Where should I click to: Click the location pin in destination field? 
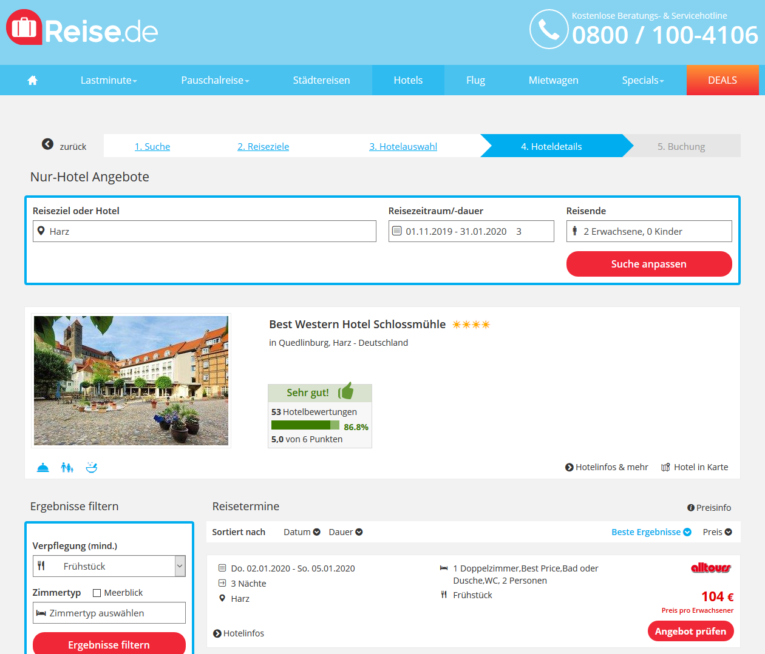pos(41,231)
